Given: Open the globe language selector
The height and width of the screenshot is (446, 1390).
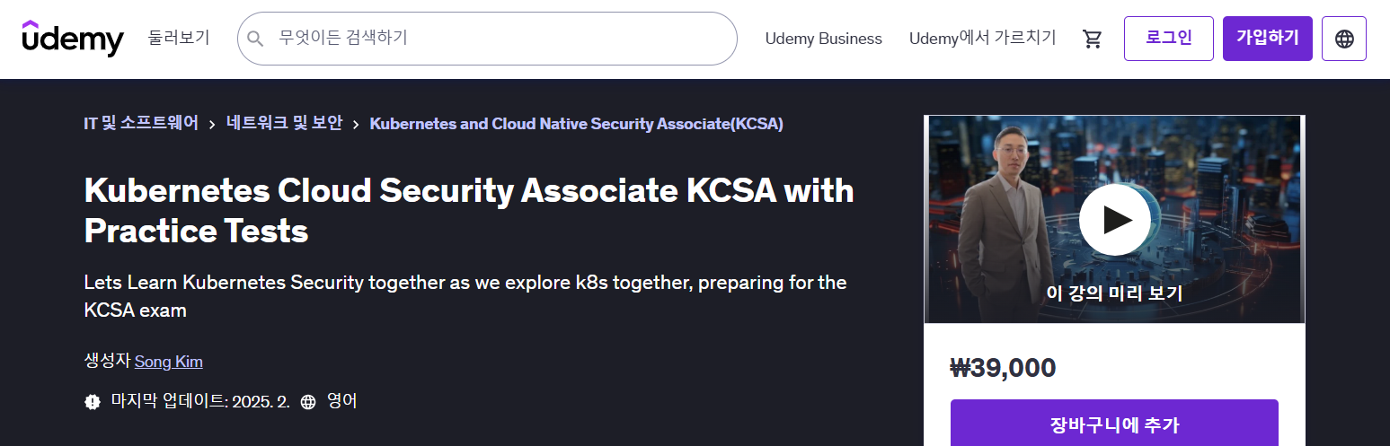Looking at the screenshot, I should [x=1344, y=39].
